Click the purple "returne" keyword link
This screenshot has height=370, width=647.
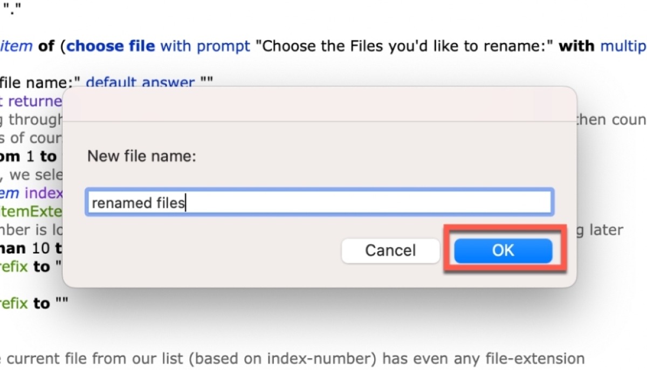tap(34, 101)
